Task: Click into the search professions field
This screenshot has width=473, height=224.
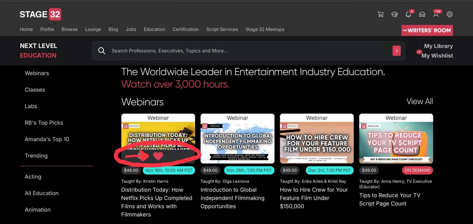Action: tap(248, 51)
